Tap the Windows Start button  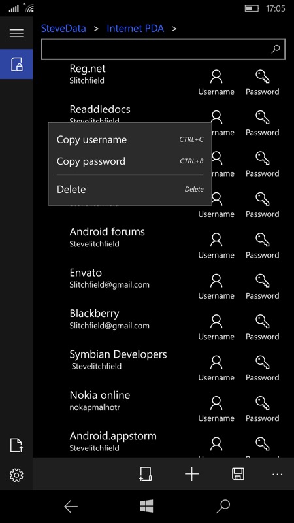point(146,506)
